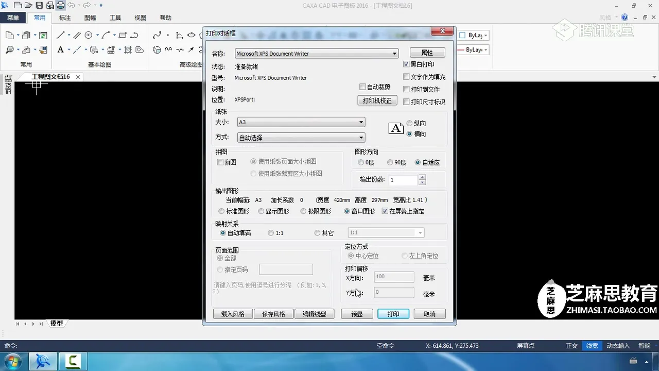
Task: Increase 输出份数 with the stepper up arrow
Action: click(422, 177)
